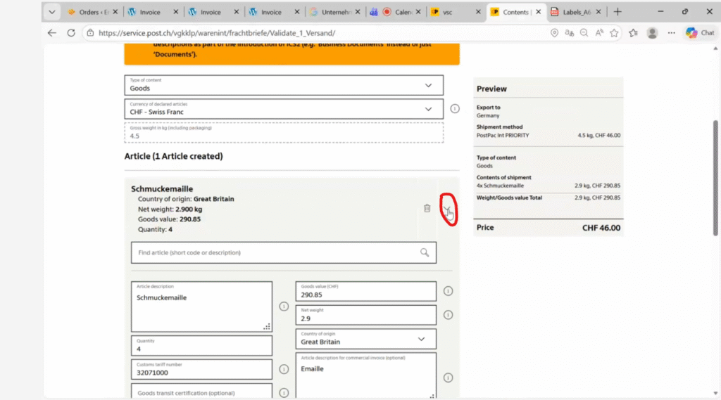The height and width of the screenshot is (400, 721).
Task: Open the Country of origin dropdown
Action: 421,339
